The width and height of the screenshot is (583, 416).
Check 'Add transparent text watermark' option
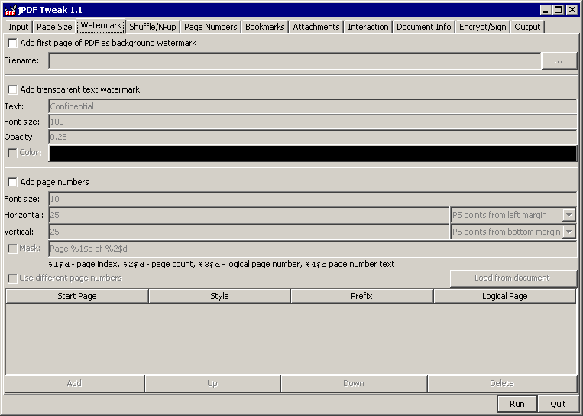[x=13, y=89]
